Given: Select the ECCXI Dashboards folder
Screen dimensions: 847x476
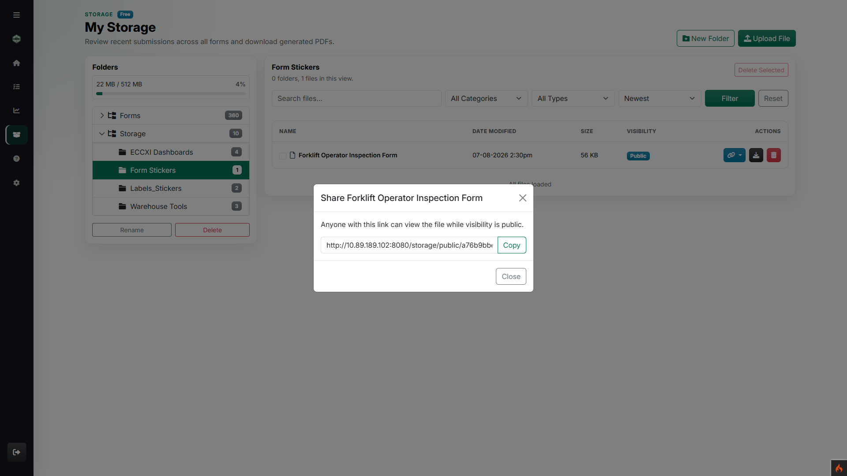Looking at the screenshot, I should tap(171, 152).
